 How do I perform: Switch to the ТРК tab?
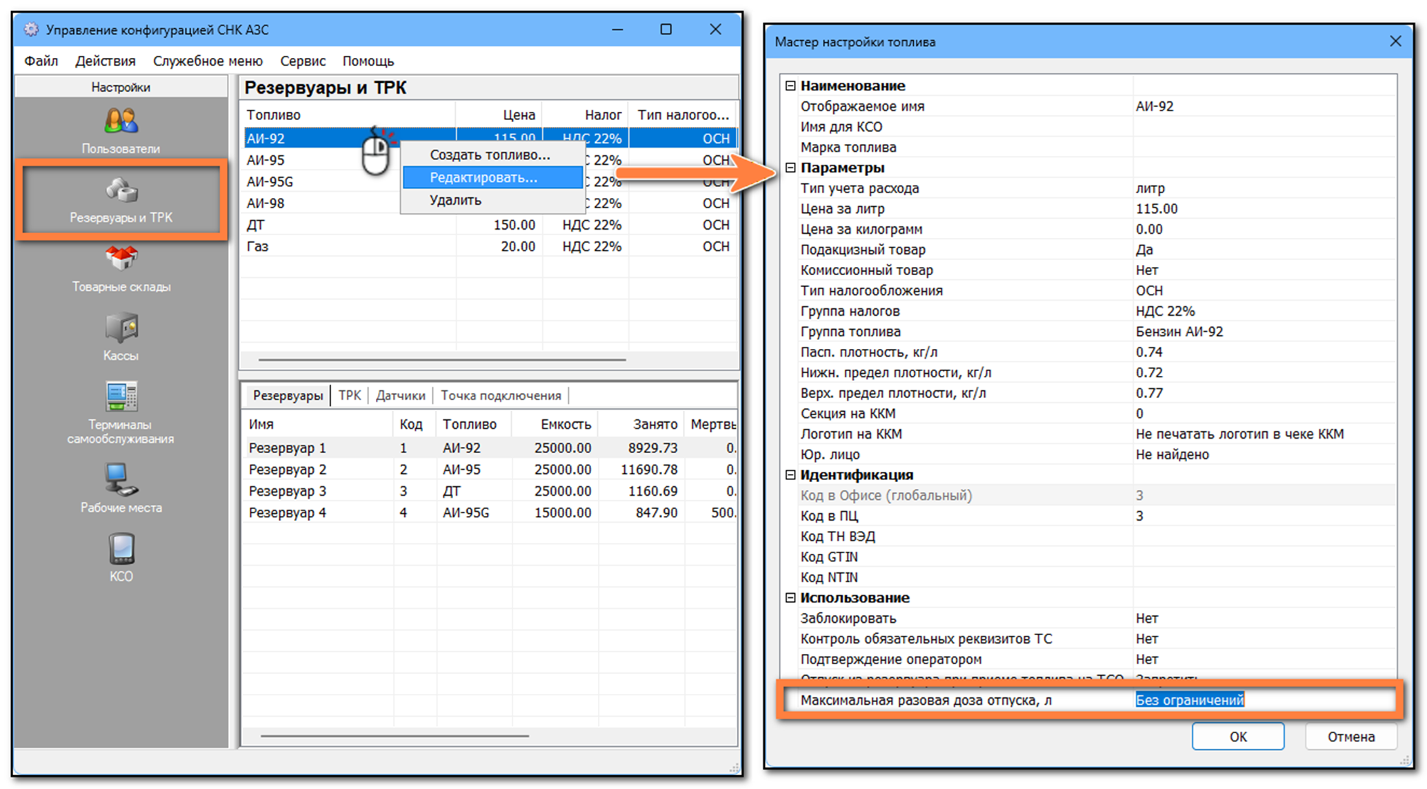point(350,395)
